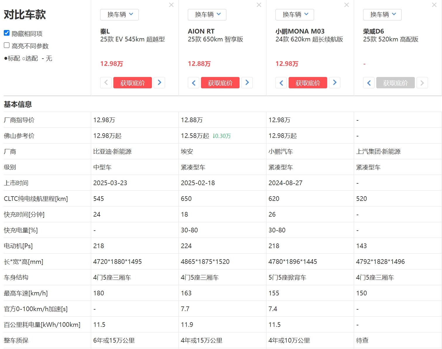The image size is (442, 349).
Task: Click the 2024-08-27 launch date
Action: 285,183
